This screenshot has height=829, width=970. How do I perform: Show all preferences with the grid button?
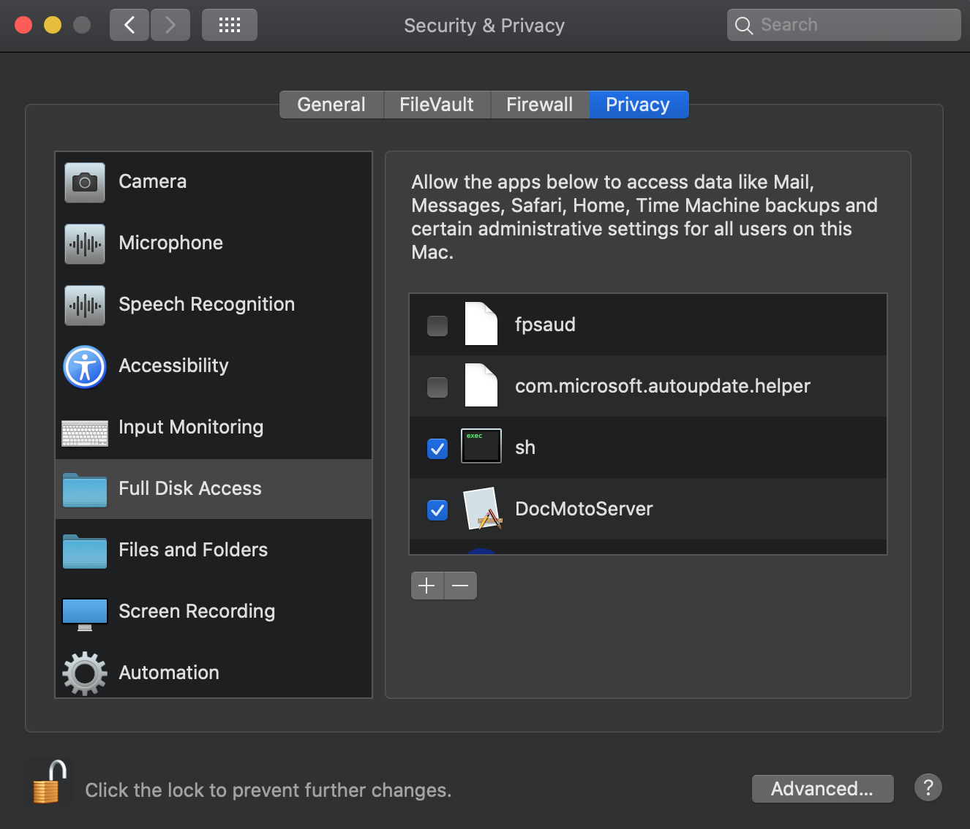pyautogui.click(x=230, y=25)
